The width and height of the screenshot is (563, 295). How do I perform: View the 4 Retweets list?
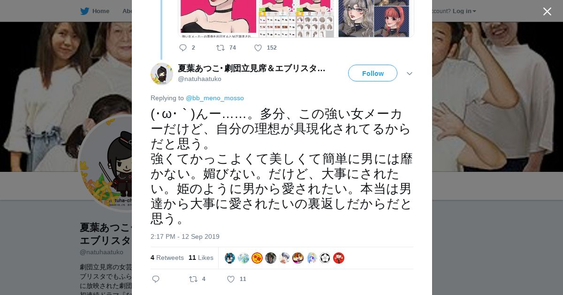point(167,258)
